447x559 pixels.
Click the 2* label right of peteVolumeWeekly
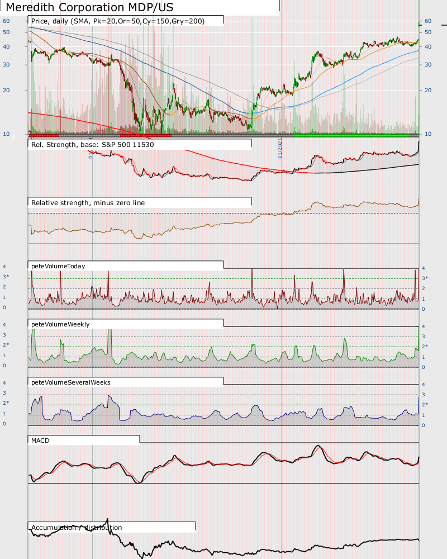tap(425, 346)
